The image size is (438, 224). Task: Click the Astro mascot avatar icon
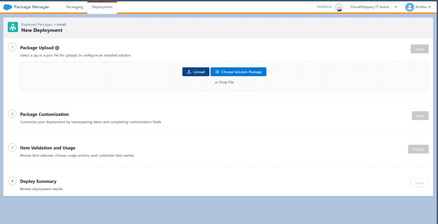pyautogui.click(x=339, y=7)
